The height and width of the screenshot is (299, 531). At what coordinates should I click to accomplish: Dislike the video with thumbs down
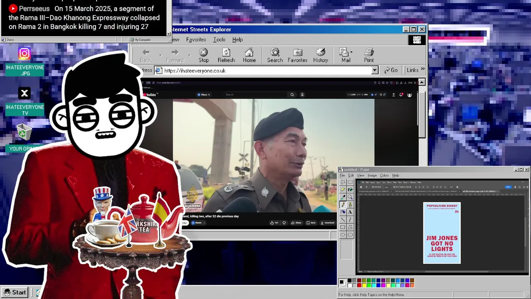284,223
